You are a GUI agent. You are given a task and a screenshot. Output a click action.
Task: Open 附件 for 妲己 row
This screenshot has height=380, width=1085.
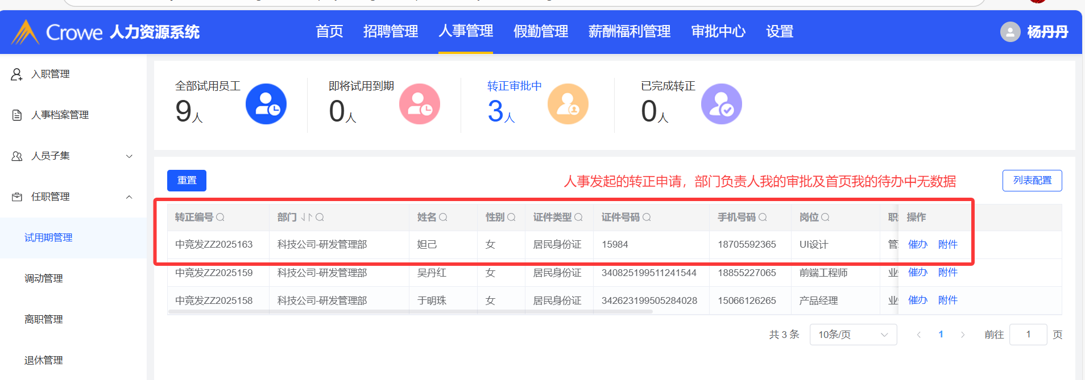pos(948,245)
